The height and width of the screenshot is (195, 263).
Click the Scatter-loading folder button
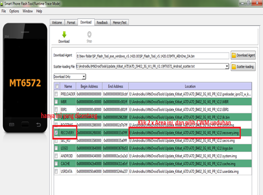coord(243,67)
